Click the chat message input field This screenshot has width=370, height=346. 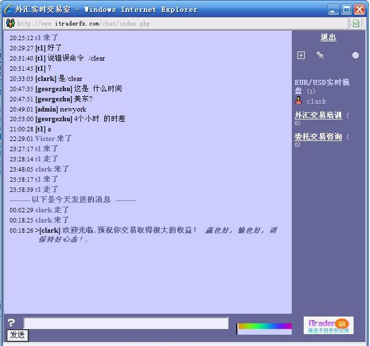pos(125,323)
